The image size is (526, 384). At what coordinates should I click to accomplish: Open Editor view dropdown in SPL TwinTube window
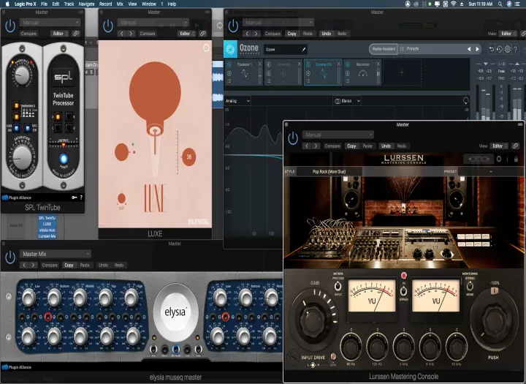[x=61, y=34]
